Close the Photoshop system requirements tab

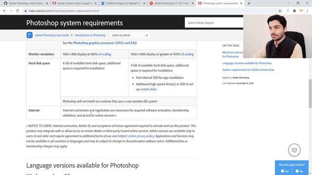[241, 3]
